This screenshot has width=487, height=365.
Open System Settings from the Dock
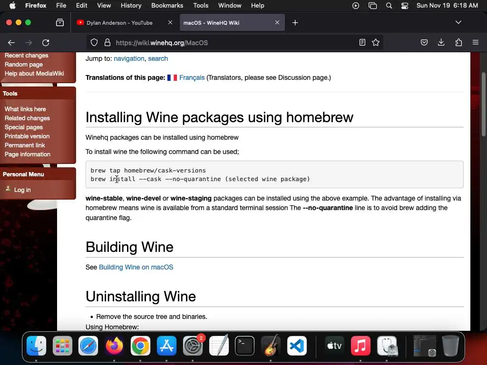tap(193, 346)
